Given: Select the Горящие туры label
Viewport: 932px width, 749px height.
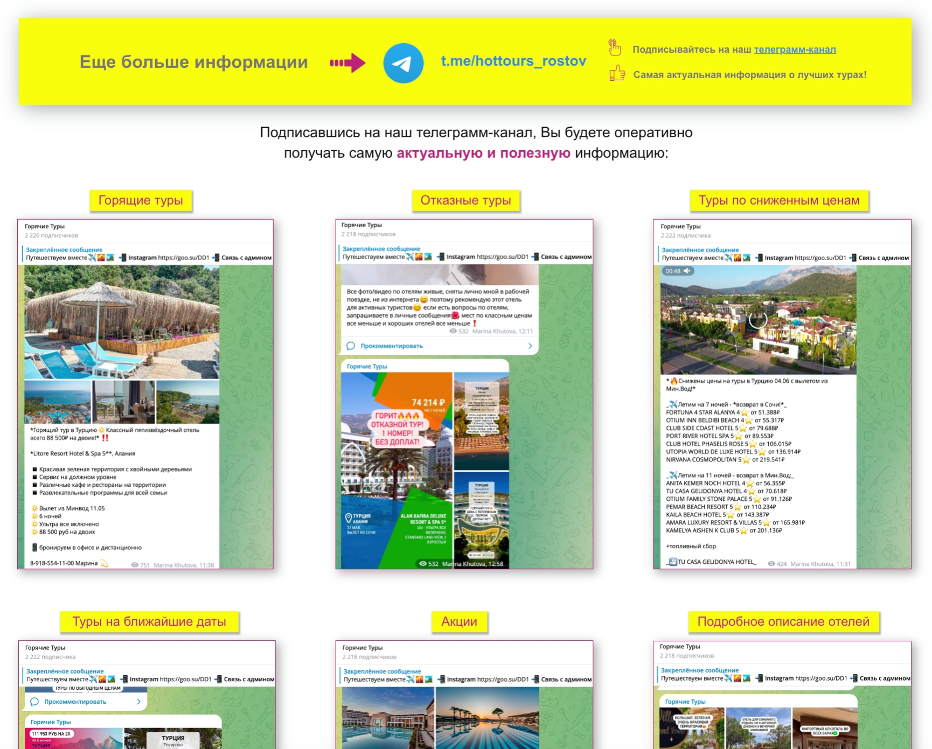Looking at the screenshot, I should coord(141,201).
